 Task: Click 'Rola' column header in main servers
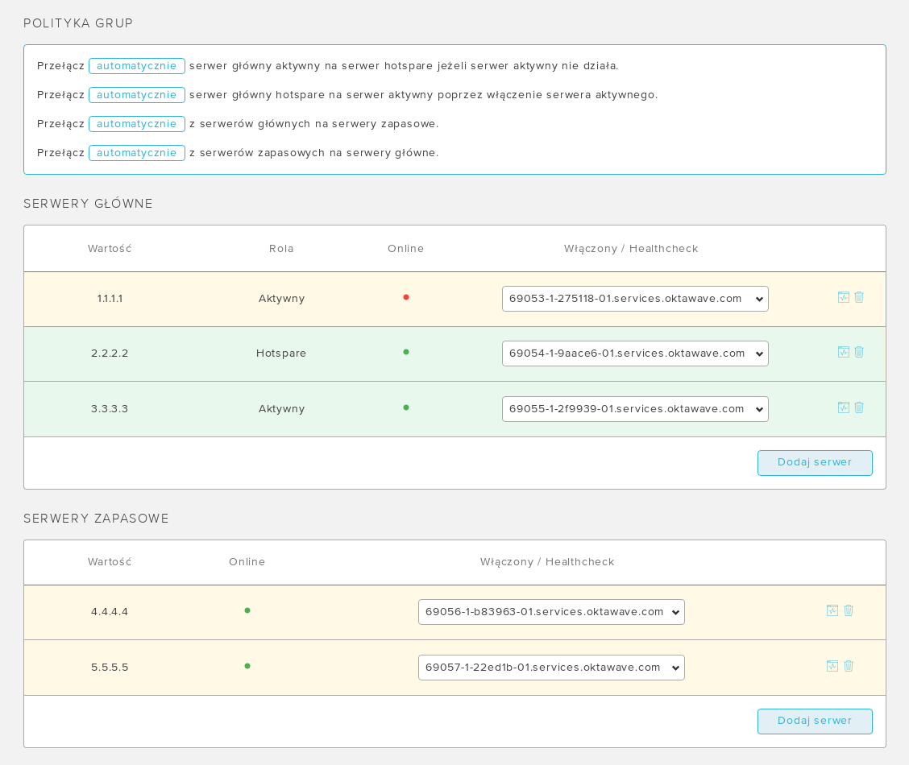(x=281, y=249)
